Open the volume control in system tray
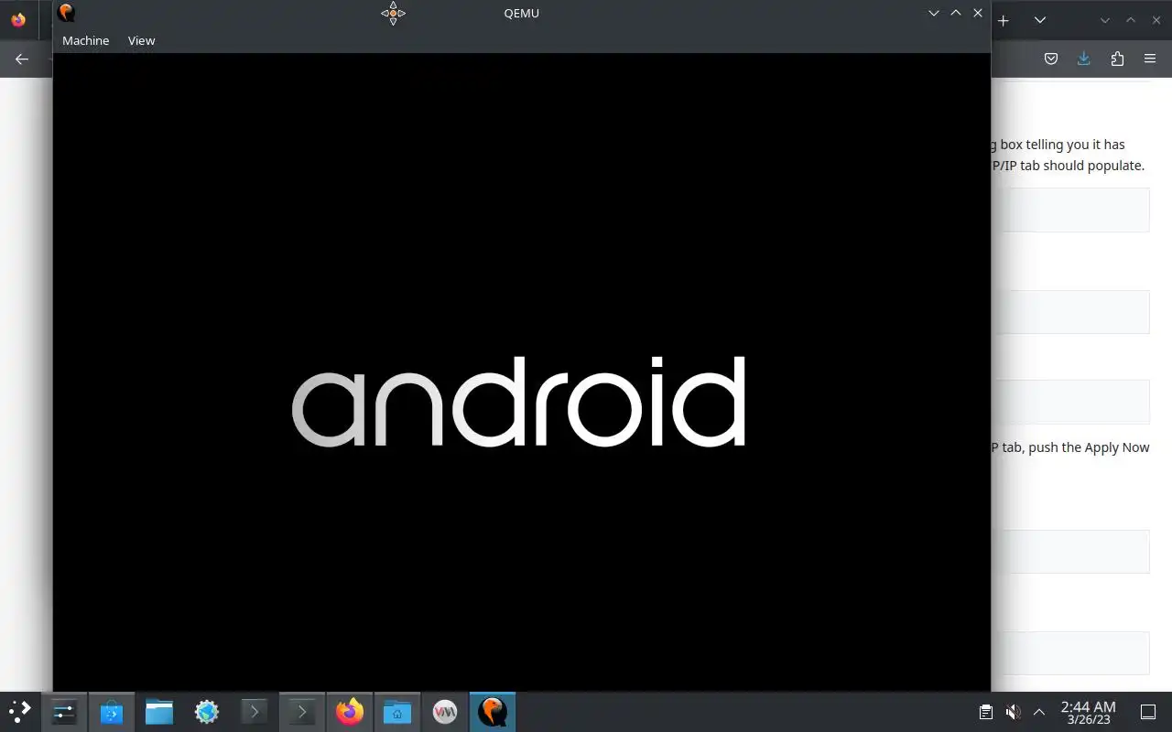This screenshot has height=732, width=1172. (x=1013, y=712)
